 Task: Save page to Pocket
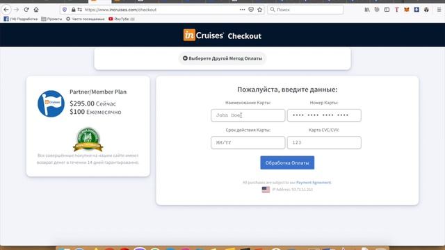click(x=251, y=10)
